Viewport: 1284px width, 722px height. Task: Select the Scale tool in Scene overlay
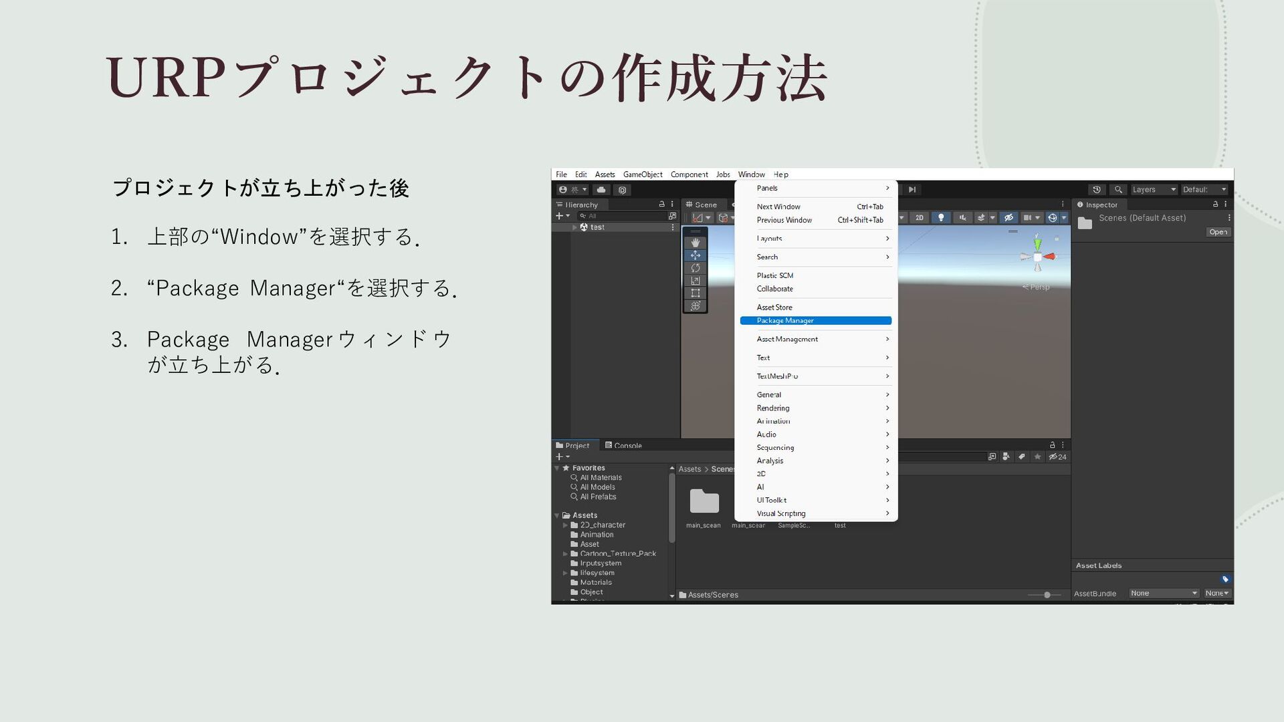[695, 281]
